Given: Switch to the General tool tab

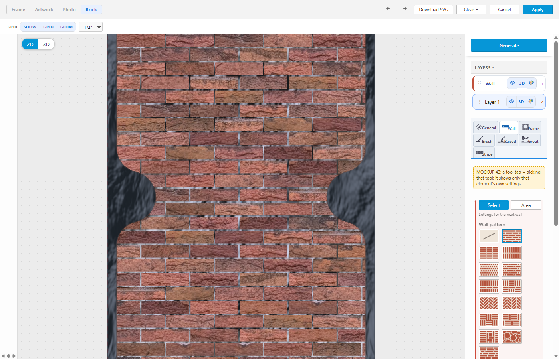Looking at the screenshot, I should click(x=486, y=127).
